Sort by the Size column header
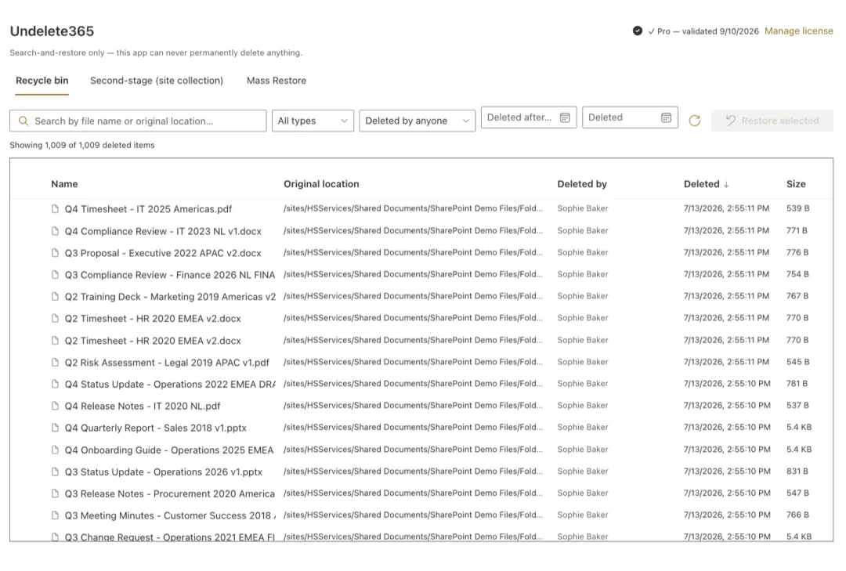Viewport: 846px width, 571px height. pos(796,184)
